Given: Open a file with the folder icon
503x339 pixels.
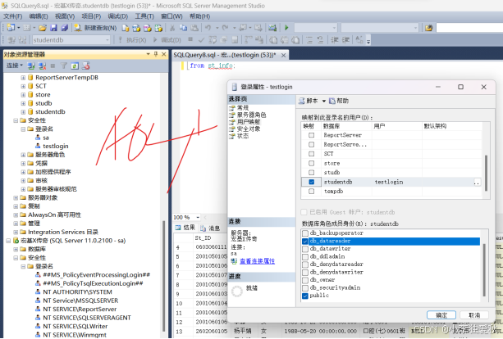Looking at the screenshot, I should pyautogui.click(x=43, y=28).
